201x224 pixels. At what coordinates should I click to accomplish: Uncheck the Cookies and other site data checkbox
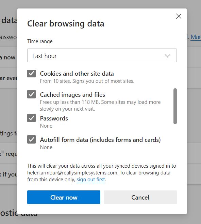[32, 74]
